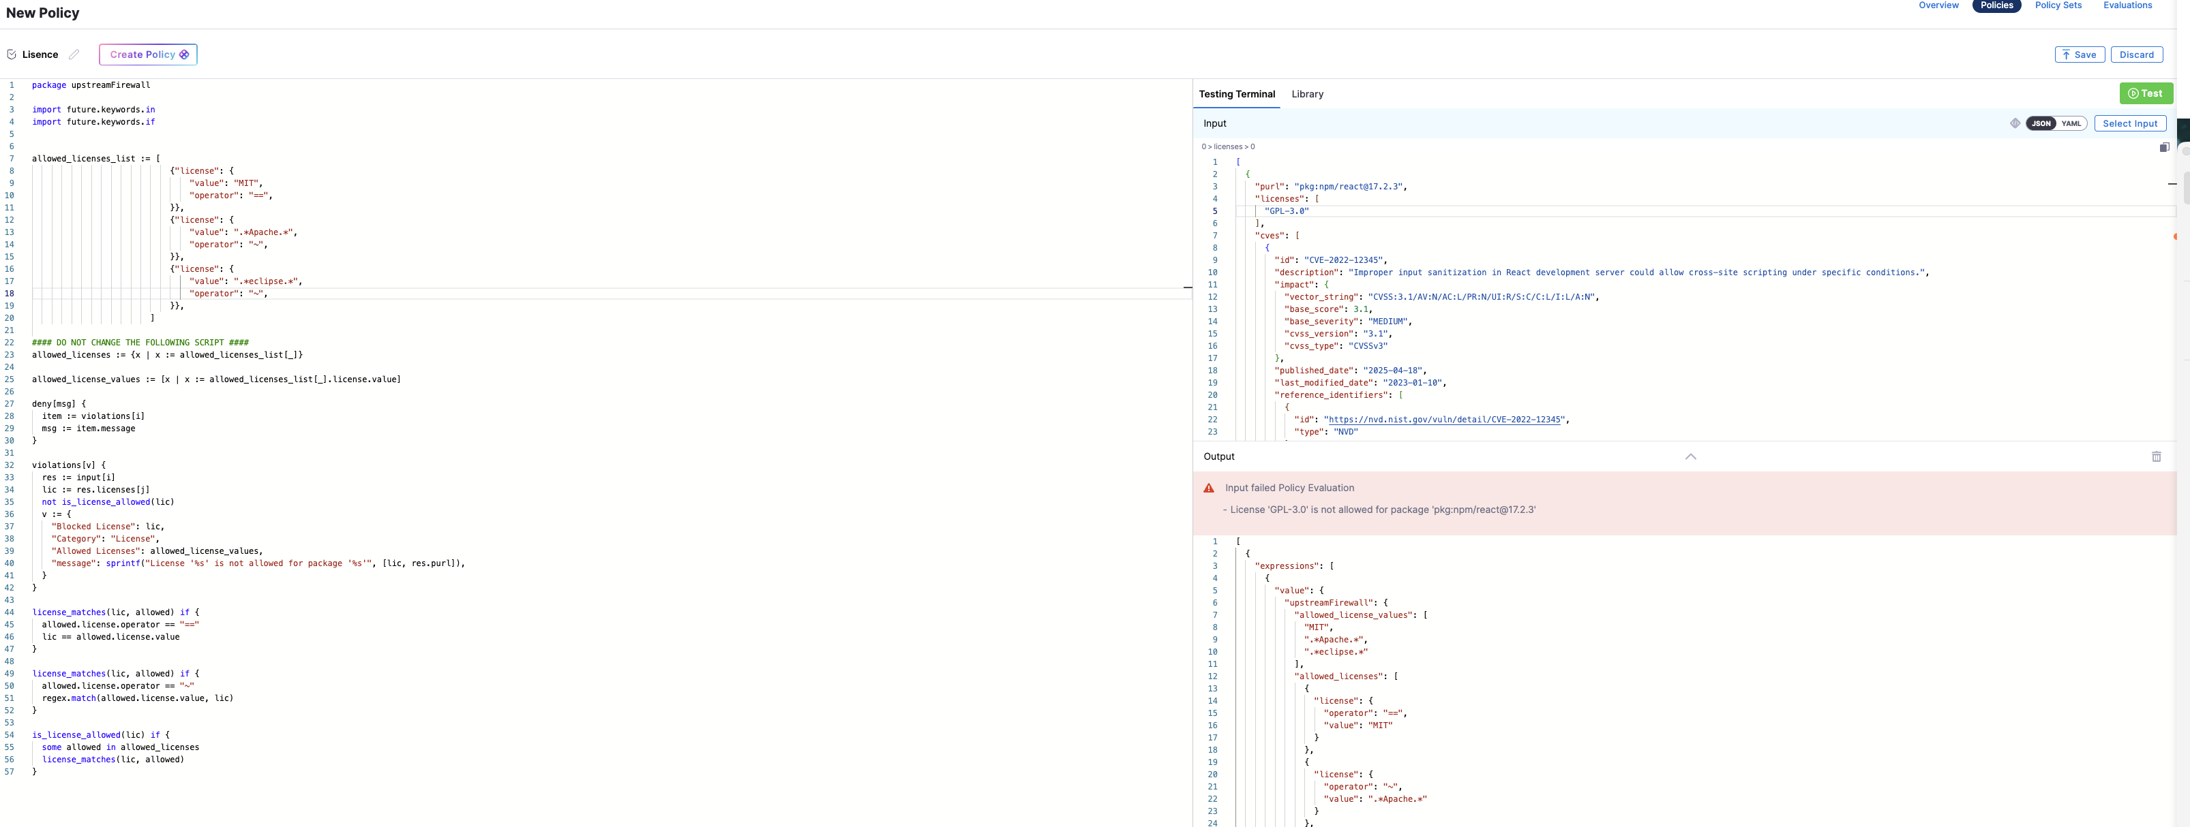The height and width of the screenshot is (827, 2190).
Task: Run the policy with the green Test button
Action: coord(2145,93)
